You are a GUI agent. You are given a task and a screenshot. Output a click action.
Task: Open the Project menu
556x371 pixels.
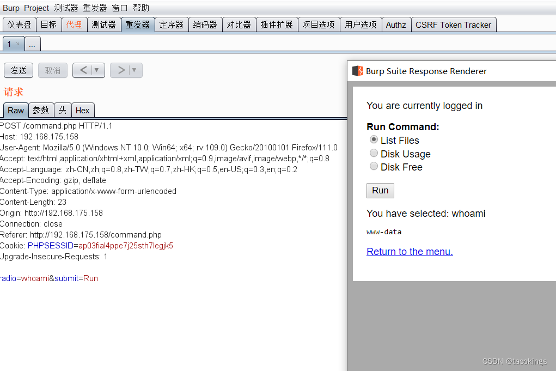pyautogui.click(x=36, y=8)
